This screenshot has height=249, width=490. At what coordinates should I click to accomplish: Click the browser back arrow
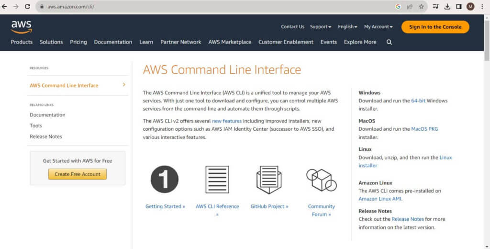coord(4,7)
